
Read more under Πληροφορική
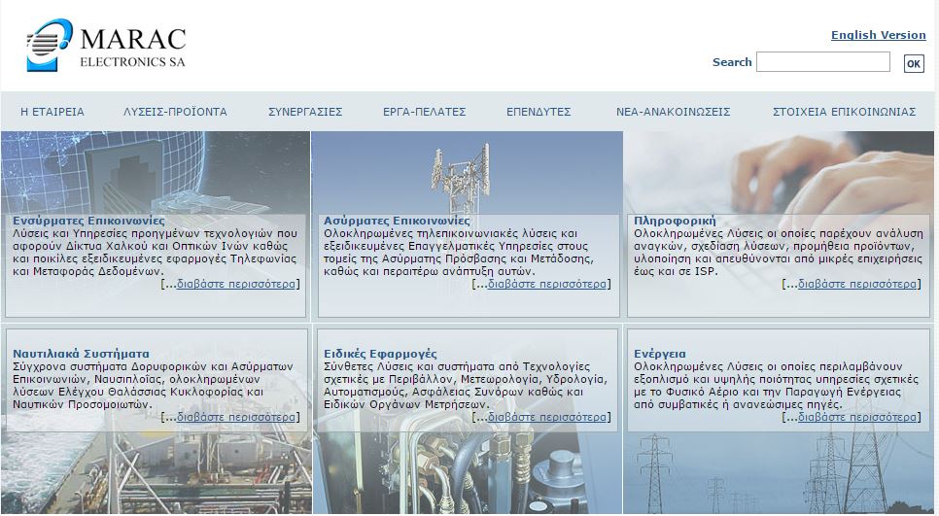coord(857,285)
